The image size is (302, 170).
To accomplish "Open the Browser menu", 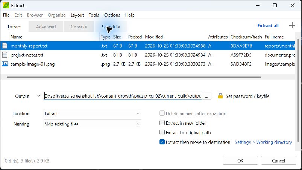I will [35, 15].
